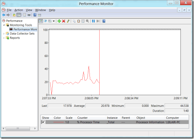Screen dimensions: 194x139
Task: Freeze the display with the pause button
Action: (x=93, y=21)
